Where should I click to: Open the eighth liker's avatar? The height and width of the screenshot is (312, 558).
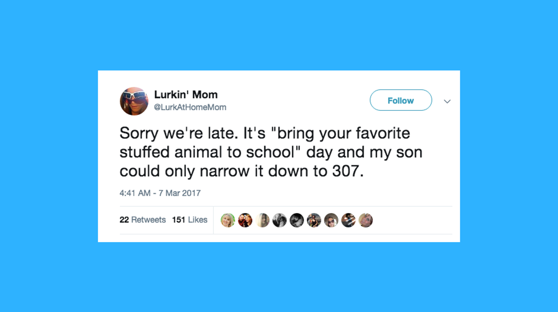tap(348, 220)
